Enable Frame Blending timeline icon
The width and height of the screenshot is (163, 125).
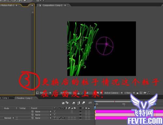point(79,103)
